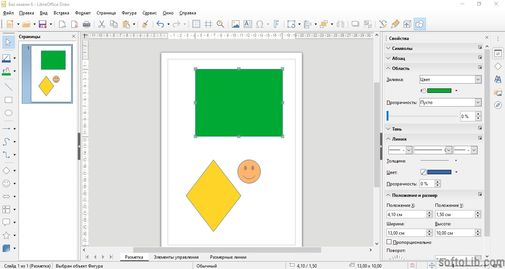This screenshot has width=505, height=269.
Task: Open the Вставка menu
Action: point(61,13)
